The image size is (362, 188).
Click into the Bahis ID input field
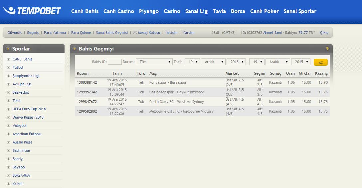click(x=115, y=62)
